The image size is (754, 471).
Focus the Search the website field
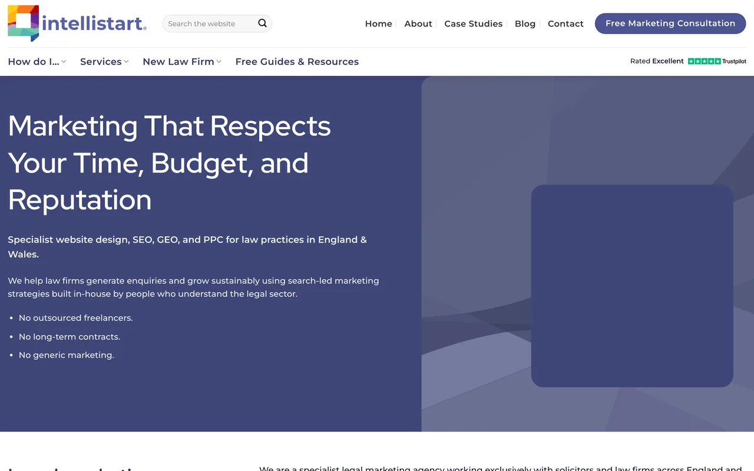[210, 24]
